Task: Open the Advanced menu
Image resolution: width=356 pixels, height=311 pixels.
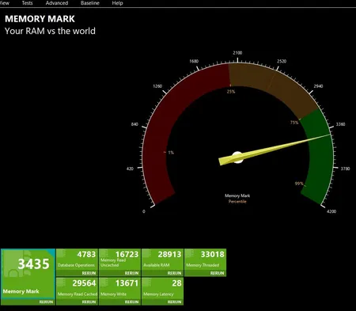Action: coord(57,3)
